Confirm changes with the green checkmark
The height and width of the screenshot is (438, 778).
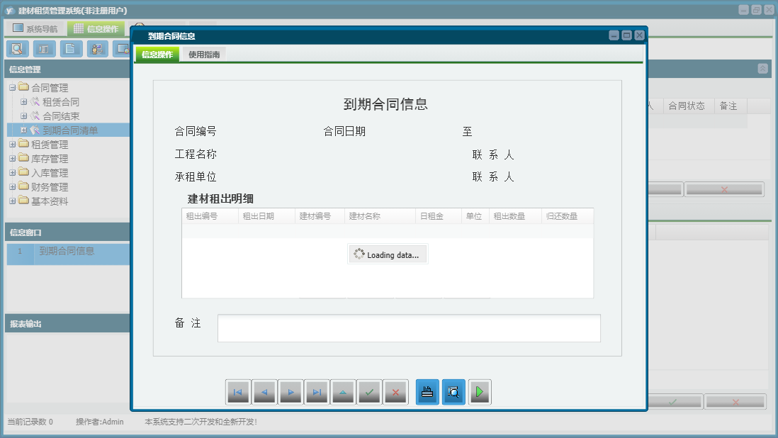pyautogui.click(x=369, y=391)
